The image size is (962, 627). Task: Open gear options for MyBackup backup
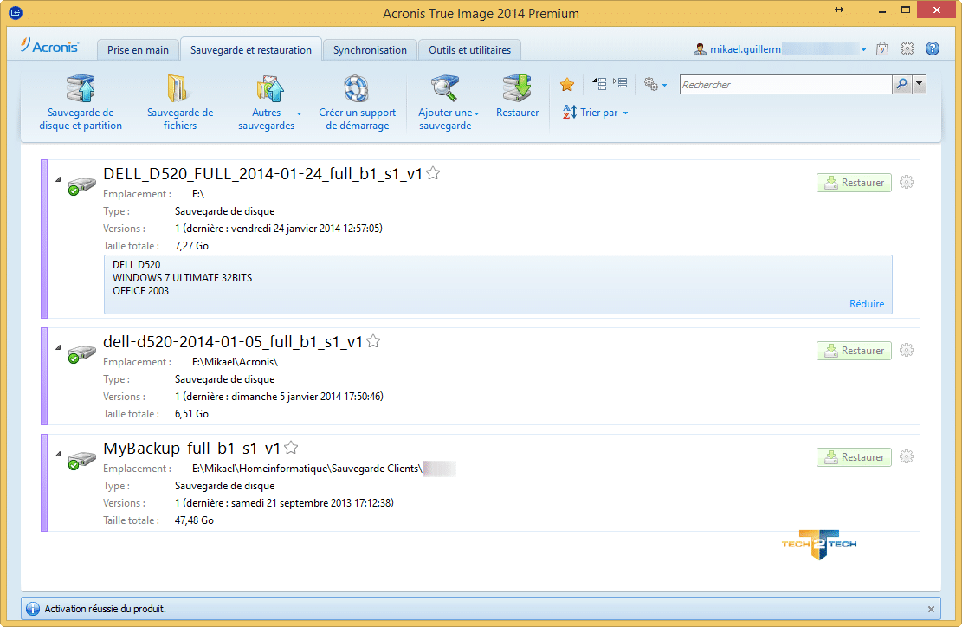[907, 456]
